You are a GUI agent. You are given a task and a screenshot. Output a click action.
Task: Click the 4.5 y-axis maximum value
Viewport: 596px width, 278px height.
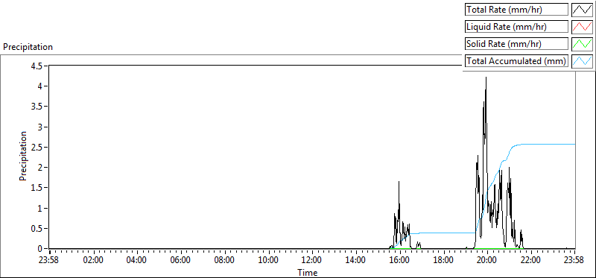(x=37, y=66)
